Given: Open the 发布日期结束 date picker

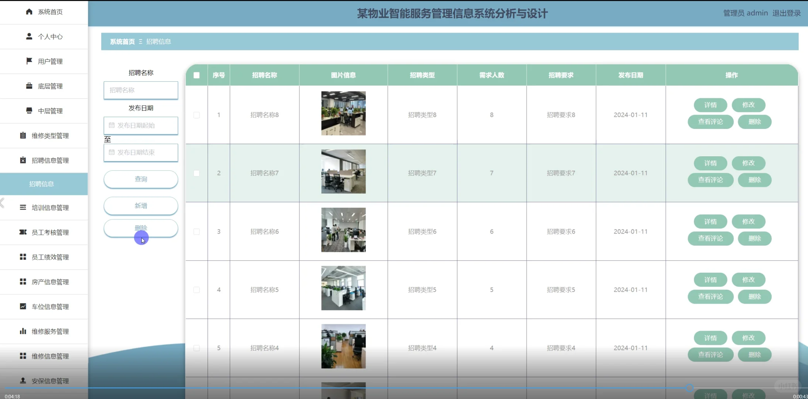Looking at the screenshot, I should click(141, 153).
